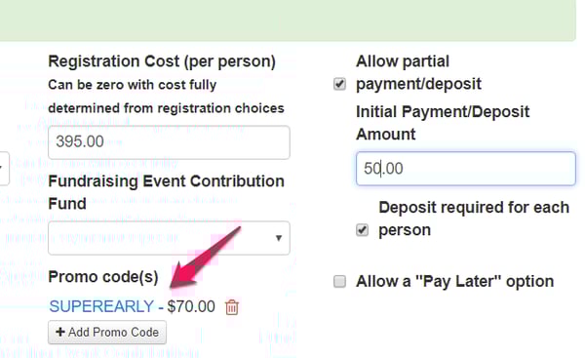
Task: Enable the Allow a "Pay Later" option checkbox
Action: [x=339, y=281]
